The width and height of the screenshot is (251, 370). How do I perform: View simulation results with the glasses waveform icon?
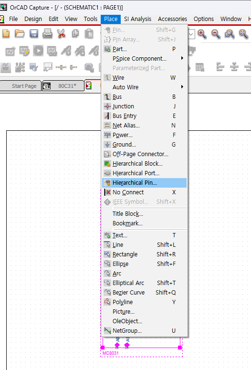tap(52, 51)
